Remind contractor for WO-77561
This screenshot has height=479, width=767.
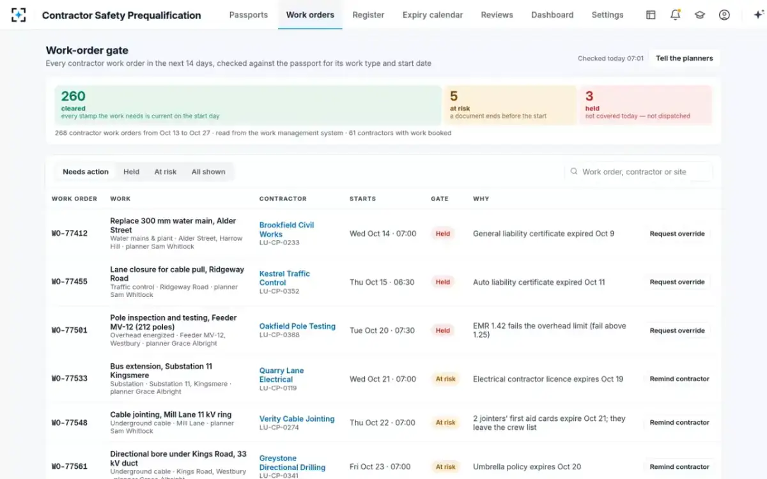click(679, 467)
